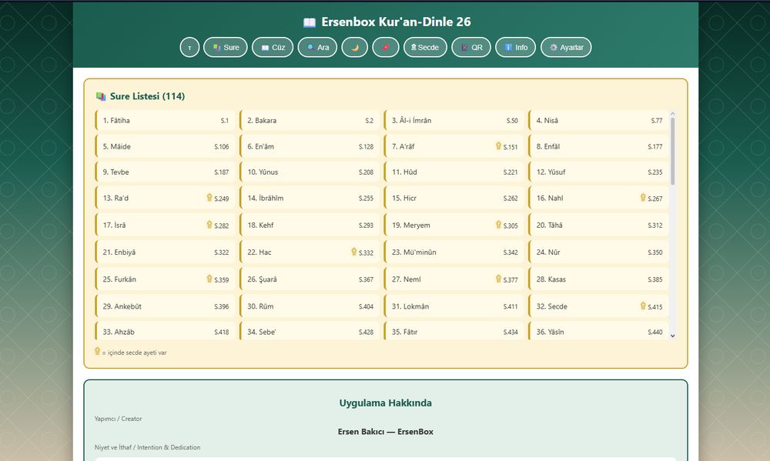Select sure 2. Bakara
The width and height of the screenshot is (770, 461).
click(x=310, y=120)
